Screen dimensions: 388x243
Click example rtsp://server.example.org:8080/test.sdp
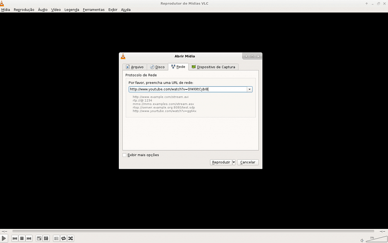click(164, 108)
